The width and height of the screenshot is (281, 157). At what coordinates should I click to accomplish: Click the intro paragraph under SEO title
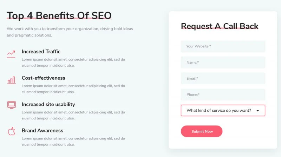pos(70,32)
